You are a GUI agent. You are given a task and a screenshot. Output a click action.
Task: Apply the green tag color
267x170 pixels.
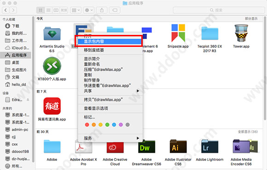[x=107, y=125]
